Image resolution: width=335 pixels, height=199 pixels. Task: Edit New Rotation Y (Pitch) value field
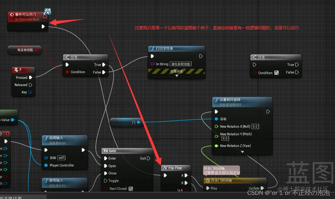click(x=225, y=138)
